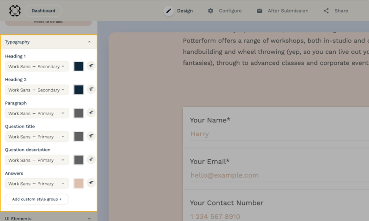Open font size settings for Heading 2
Image resolution: width=369 pixels, height=221 pixels.
pos(91,89)
